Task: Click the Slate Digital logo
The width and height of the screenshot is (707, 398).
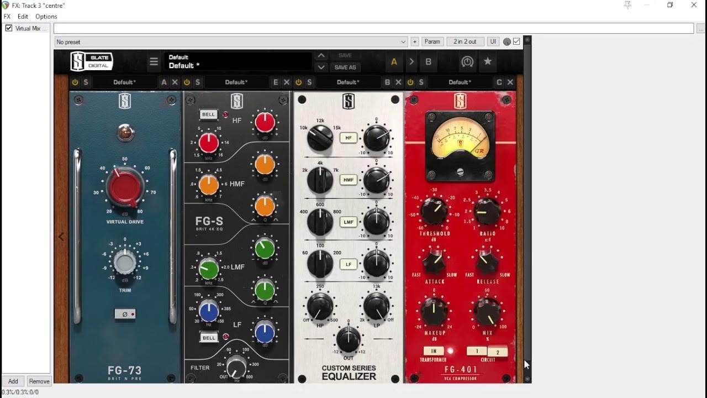Action: [x=92, y=61]
